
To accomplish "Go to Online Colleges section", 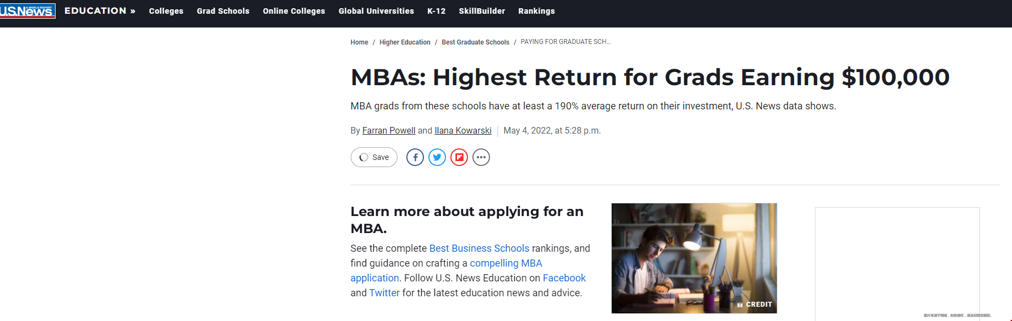I will pyautogui.click(x=294, y=11).
